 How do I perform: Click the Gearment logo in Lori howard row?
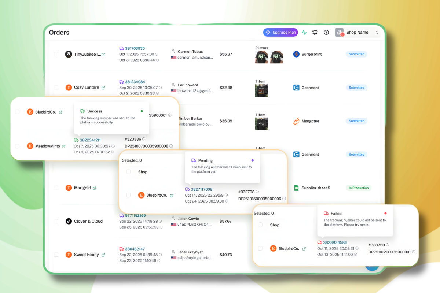pyautogui.click(x=296, y=88)
